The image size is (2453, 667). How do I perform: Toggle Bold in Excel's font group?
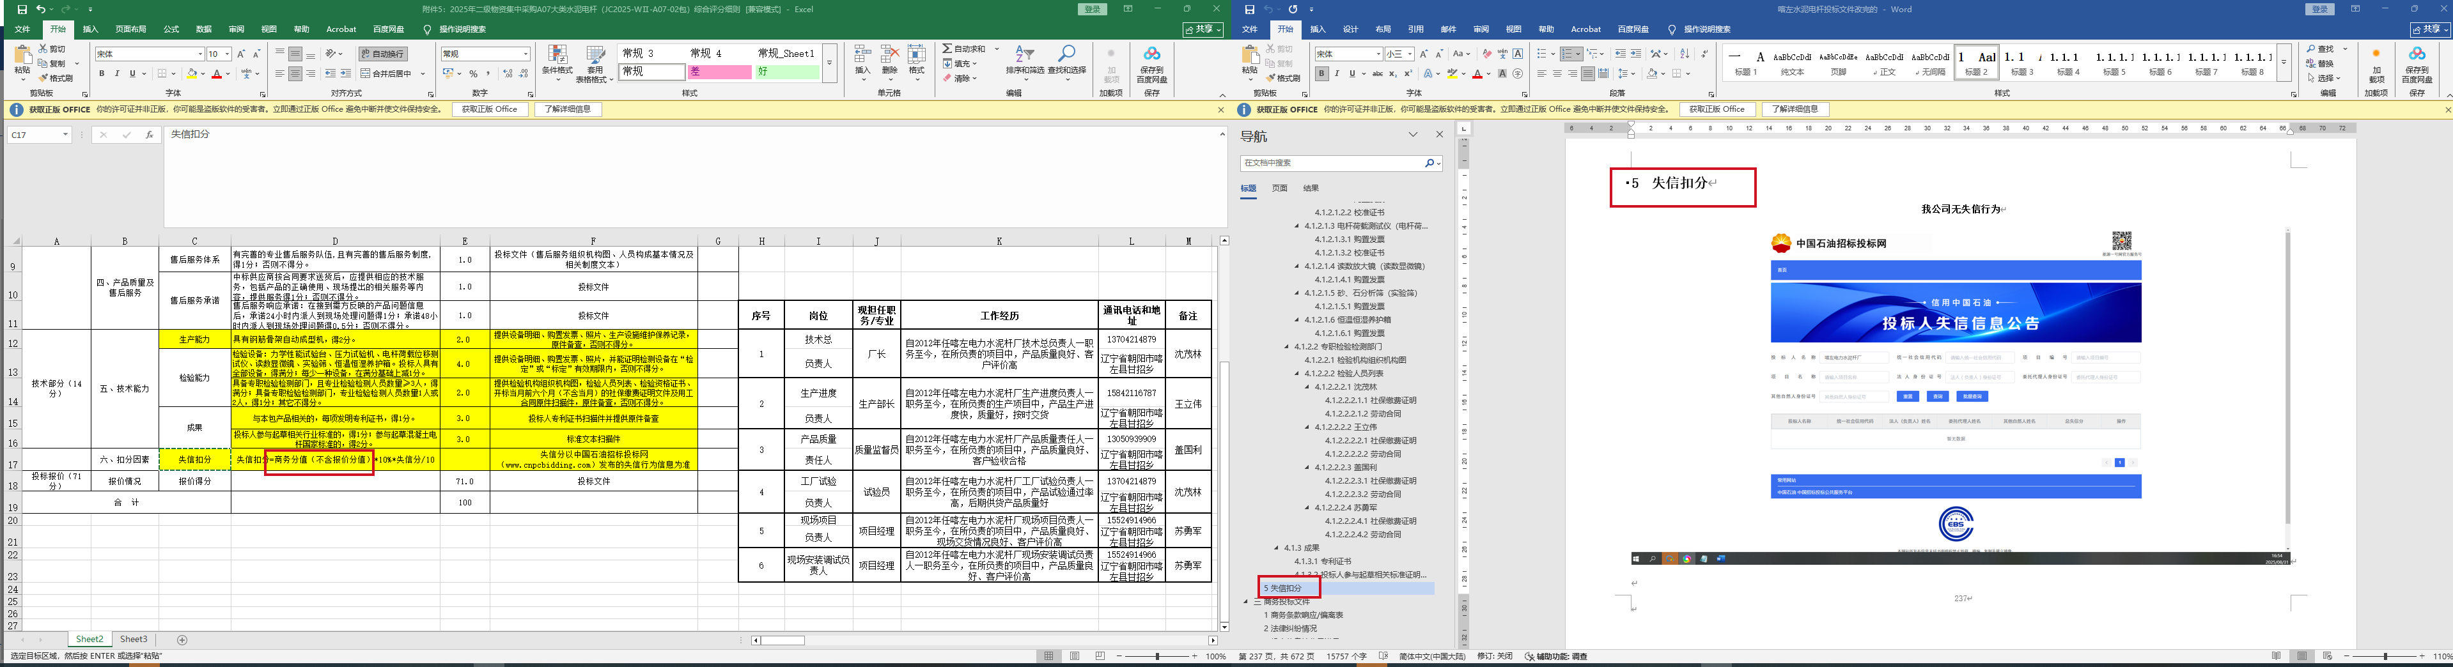[102, 73]
